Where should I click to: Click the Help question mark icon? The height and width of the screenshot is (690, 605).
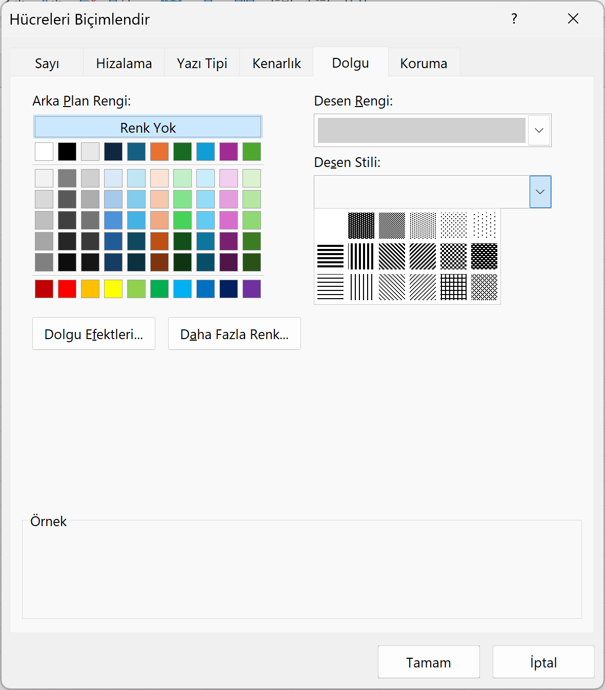tap(514, 19)
